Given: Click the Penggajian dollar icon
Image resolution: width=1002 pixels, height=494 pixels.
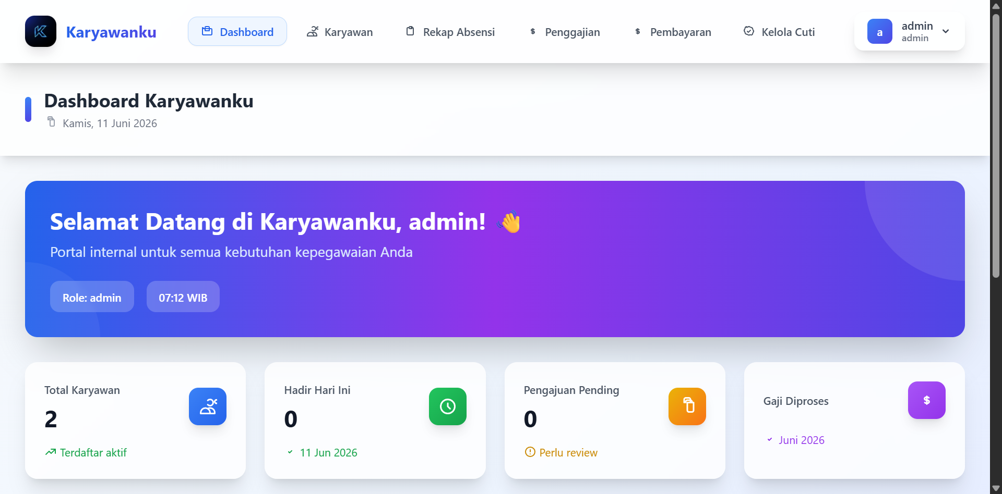Looking at the screenshot, I should 533,31.
